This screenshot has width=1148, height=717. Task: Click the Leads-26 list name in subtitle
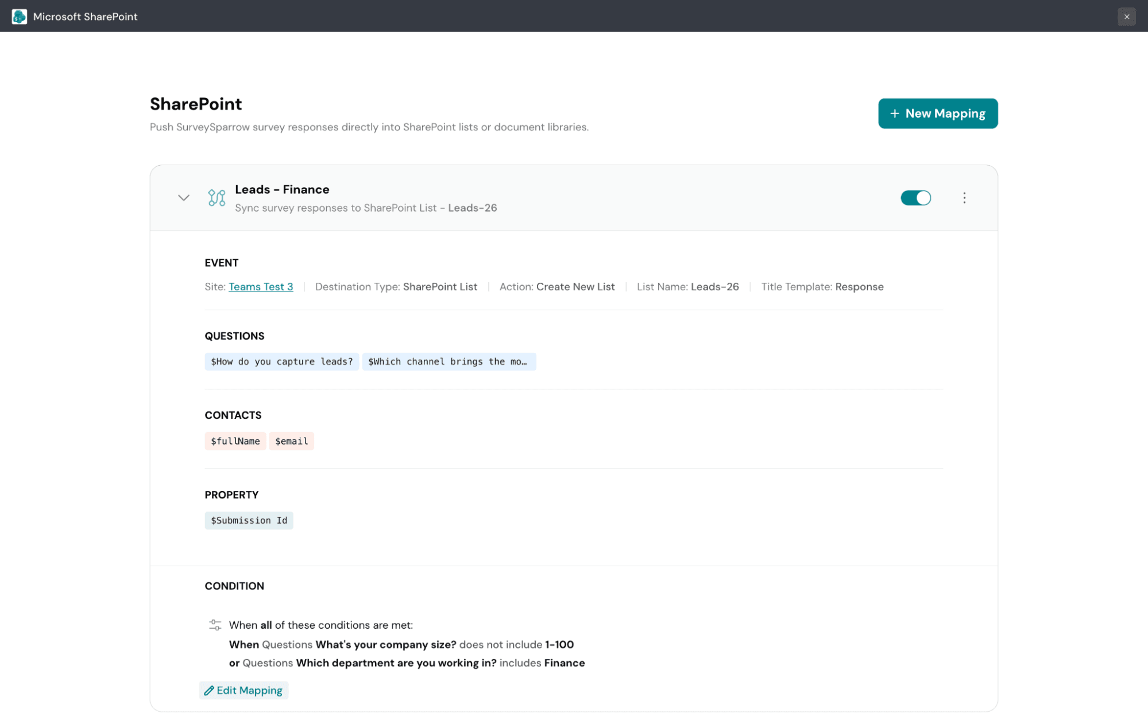[472, 208]
